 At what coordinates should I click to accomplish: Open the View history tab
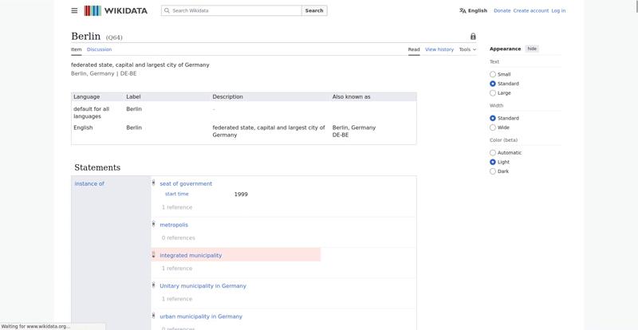click(439, 49)
